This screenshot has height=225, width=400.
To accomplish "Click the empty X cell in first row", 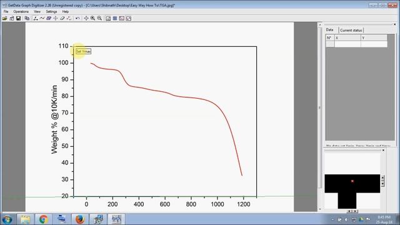I will pos(347,44).
